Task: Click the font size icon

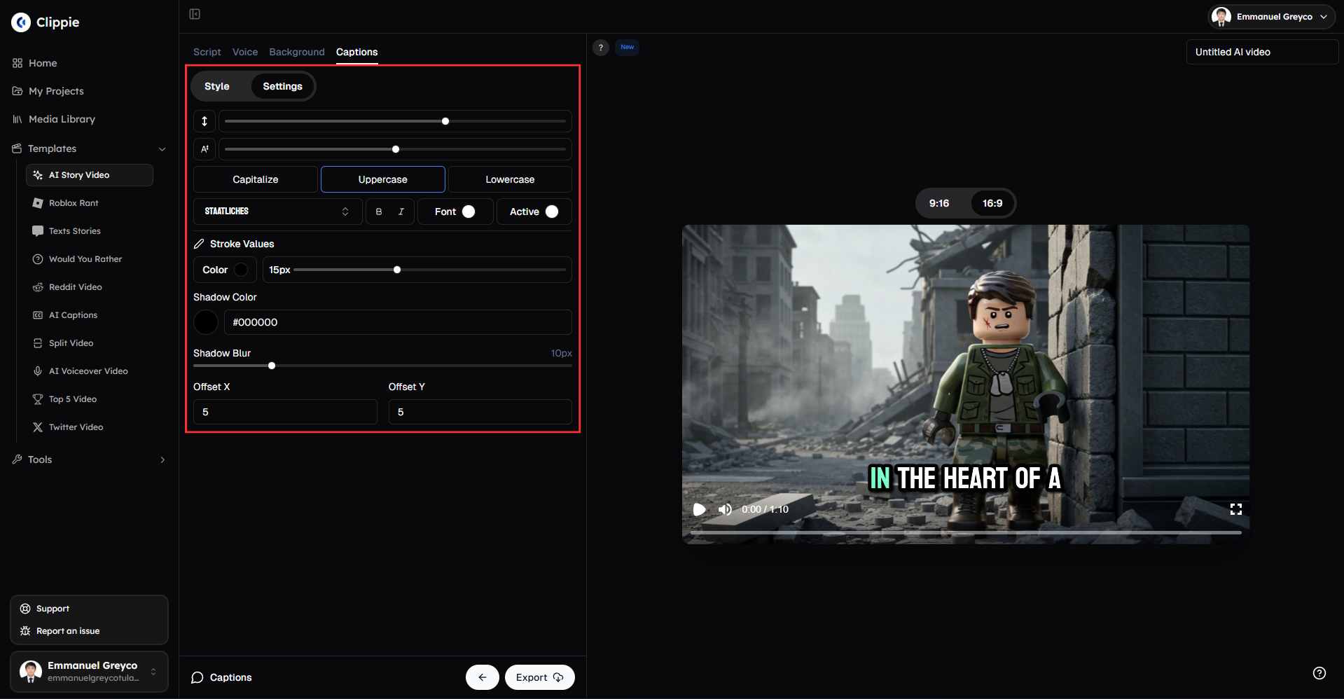Action: click(205, 149)
